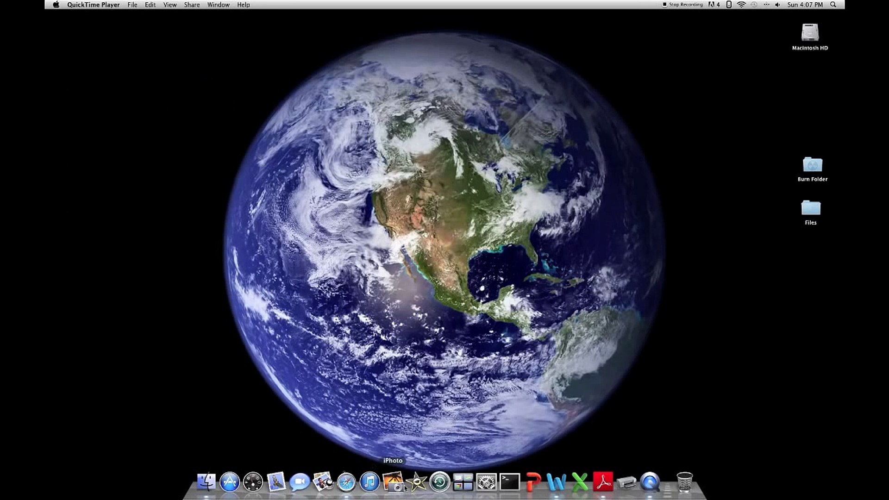Open the Wi-Fi status menu

741,5
